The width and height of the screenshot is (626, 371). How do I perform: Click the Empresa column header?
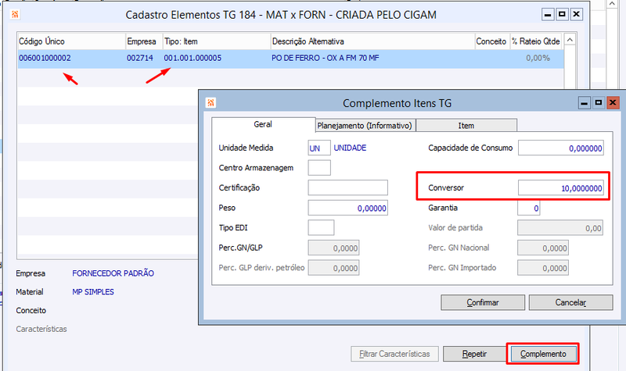click(144, 41)
